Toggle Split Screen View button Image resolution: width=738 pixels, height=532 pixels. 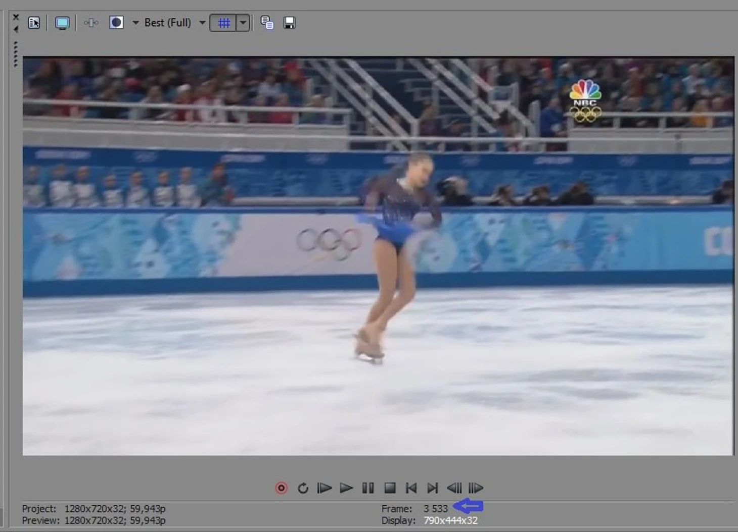click(116, 23)
